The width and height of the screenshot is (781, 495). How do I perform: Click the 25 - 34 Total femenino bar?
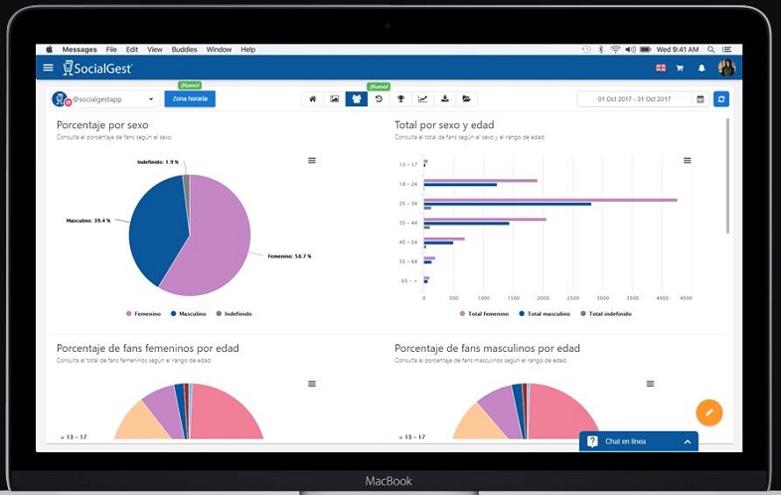tap(550, 200)
